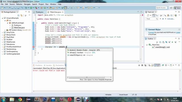Click Remove All Terminated Launches in Console
Image resolution: width=182 pixels, height=102 pixels.
[145, 65]
